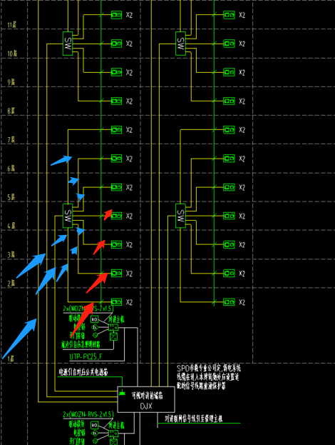Select the 1层 indoor unit in left riser
335x445 pixels.
[x=116, y=302]
